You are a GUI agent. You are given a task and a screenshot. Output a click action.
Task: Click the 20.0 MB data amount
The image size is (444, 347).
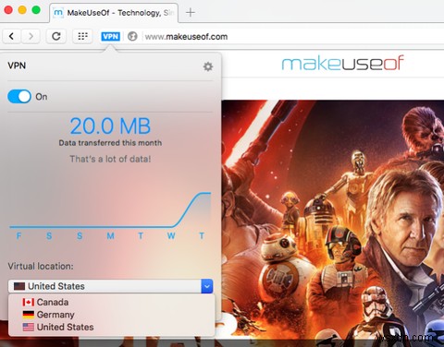(x=110, y=126)
